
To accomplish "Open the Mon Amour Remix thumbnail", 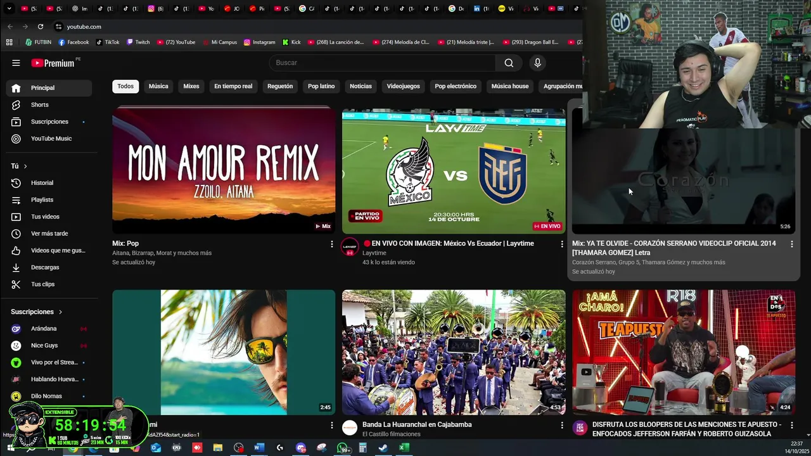I will click(224, 171).
